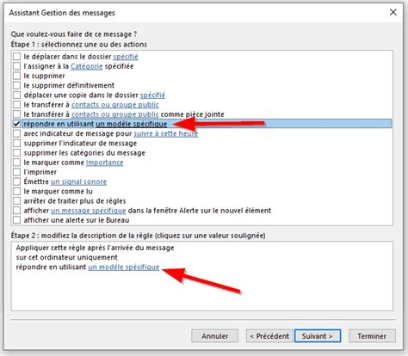Enable "le supprimer définitivement" option

click(x=16, y=85)
